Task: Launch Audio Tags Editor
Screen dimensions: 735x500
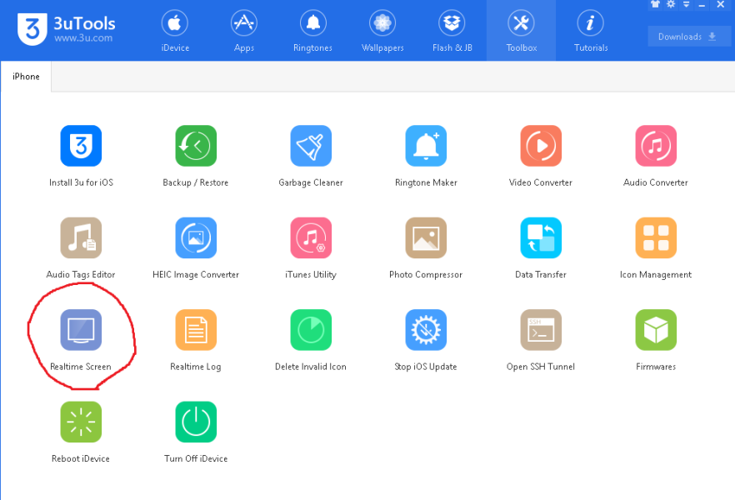Action: click(81, 237)
